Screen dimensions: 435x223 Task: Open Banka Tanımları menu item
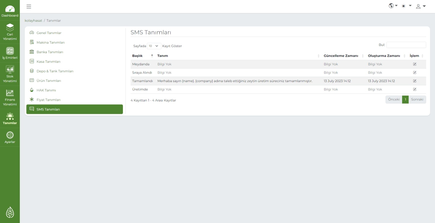(x=75, y=52)
